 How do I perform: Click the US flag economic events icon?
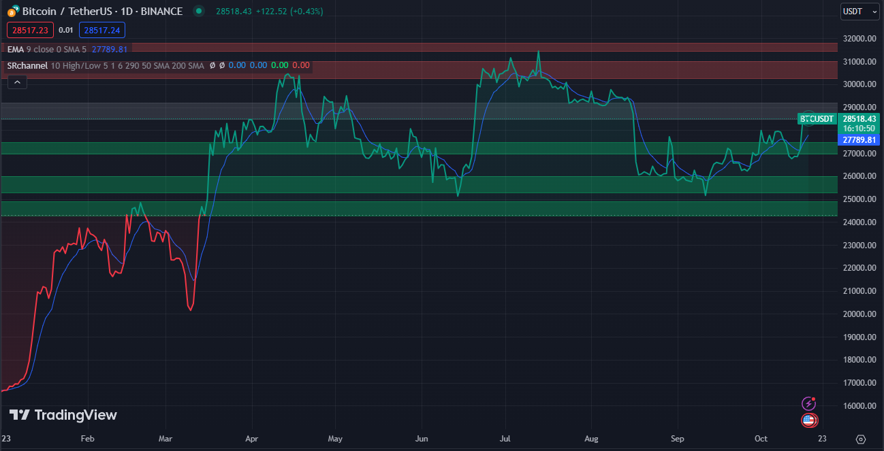(809, 420)
